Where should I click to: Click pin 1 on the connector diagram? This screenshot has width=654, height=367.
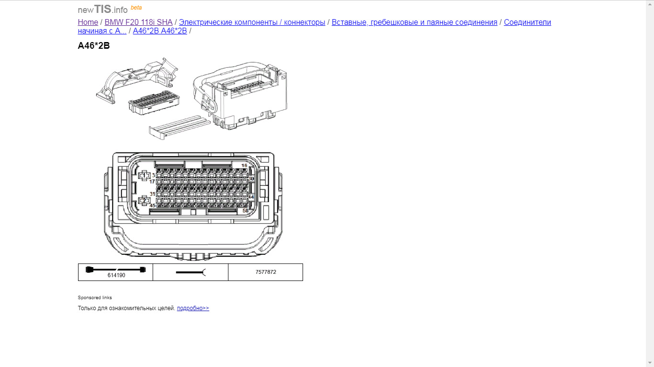[x=144, y=176]
